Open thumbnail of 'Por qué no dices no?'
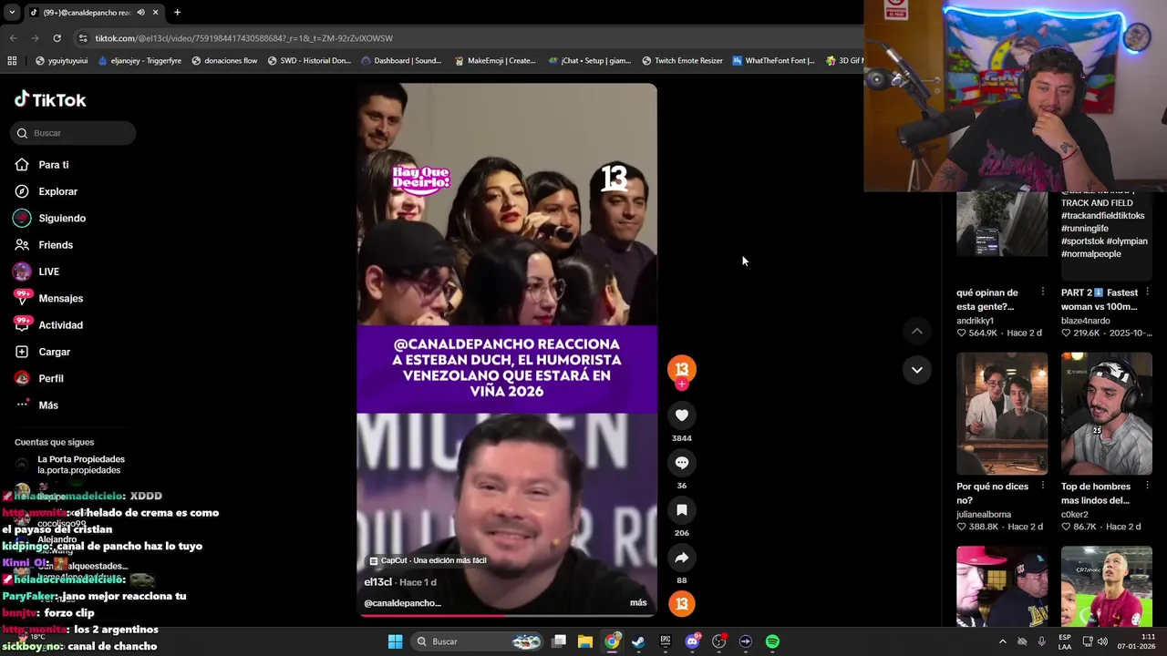The image size is (1167, 656). click(1002, 414)
